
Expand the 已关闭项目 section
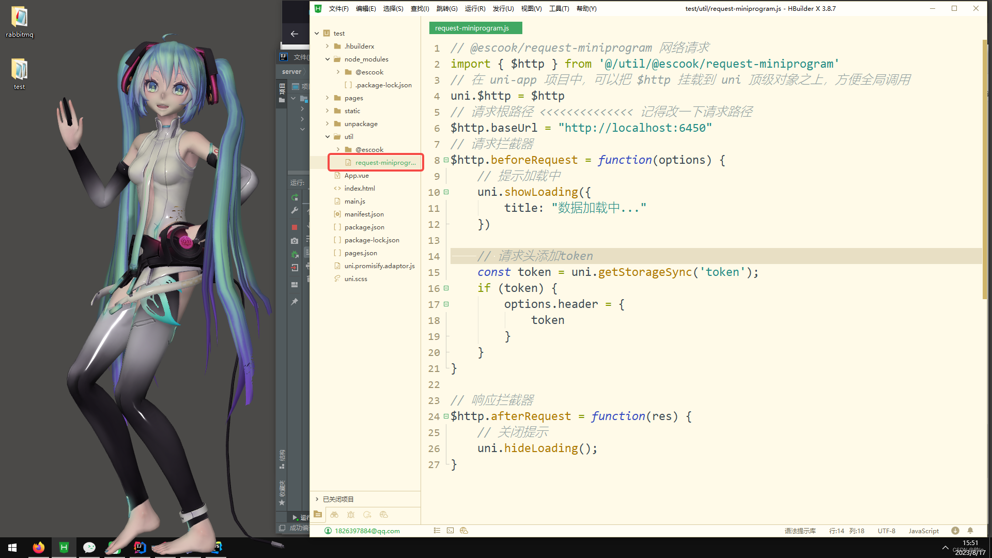[x=317, y=499]
